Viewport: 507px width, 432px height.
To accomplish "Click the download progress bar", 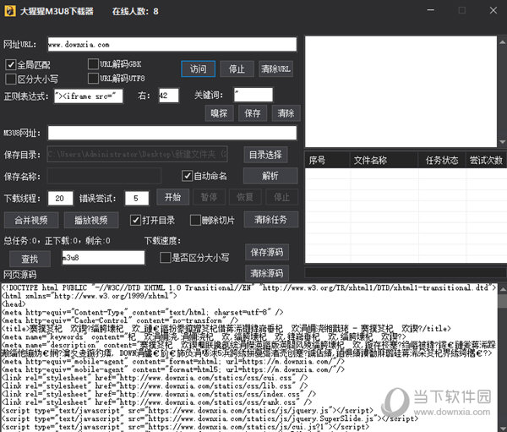I will [x=405, y=272].
